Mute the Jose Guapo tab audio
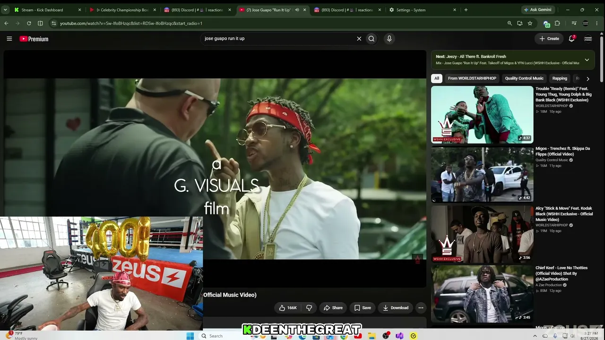This screenshot has height=340, width=605. click(x=297, y=10)
